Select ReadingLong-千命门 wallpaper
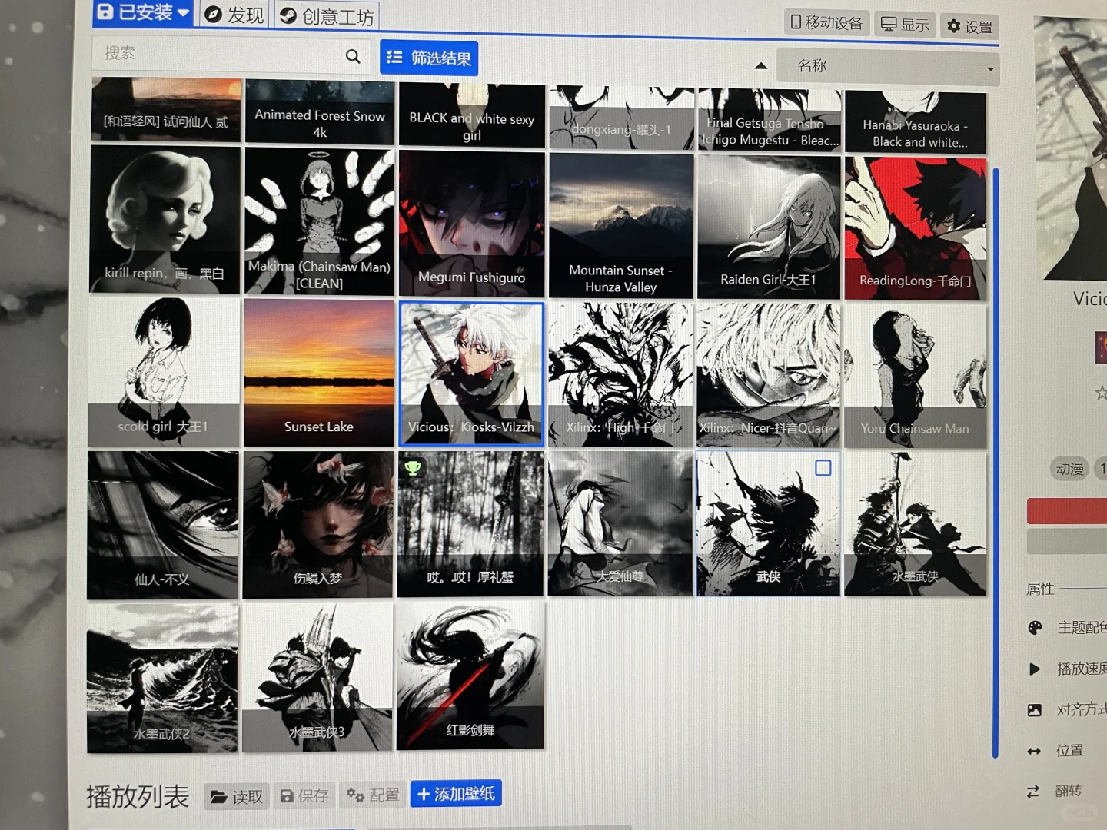The width and height of the screenshot is (1107, 830). point(915,228)
